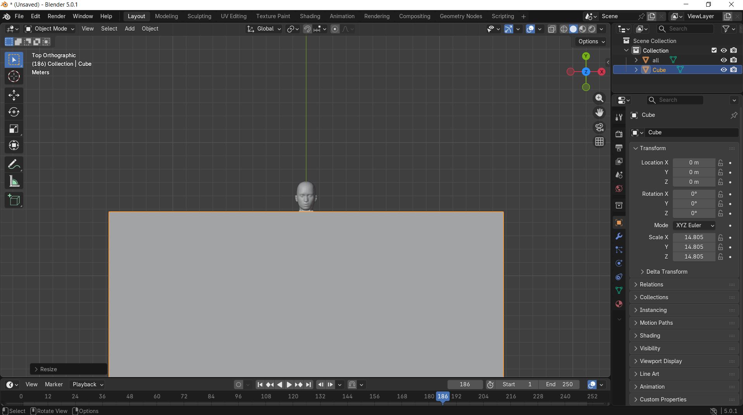Hide the Cube object in viewport

tap(723, 70)
